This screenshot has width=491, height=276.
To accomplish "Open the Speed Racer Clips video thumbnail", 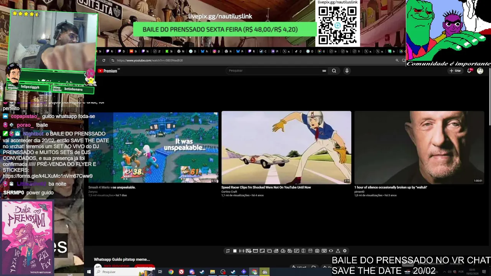I will pos(286,148).
